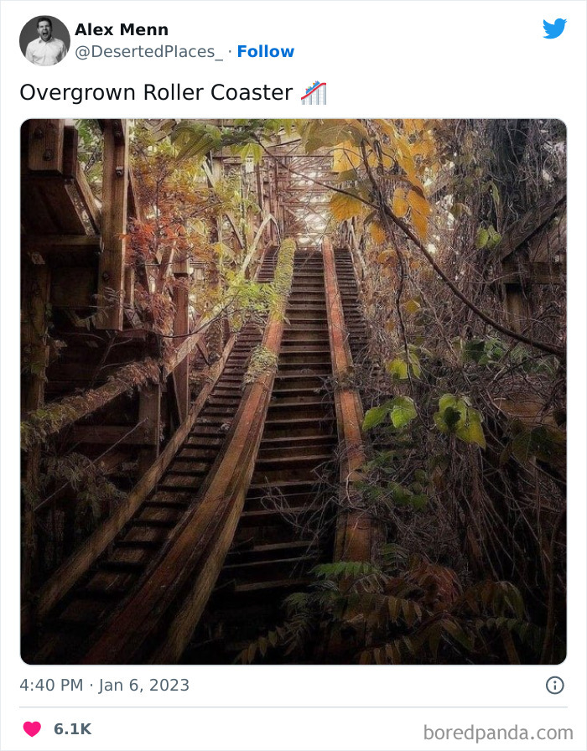Open the Alex Menn display name

(x=122, y=29)
